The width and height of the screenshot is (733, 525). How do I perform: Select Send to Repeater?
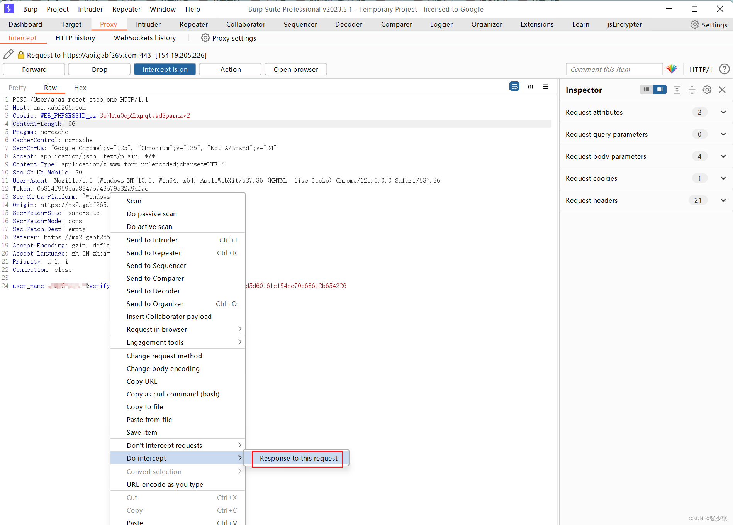[178, 253]
